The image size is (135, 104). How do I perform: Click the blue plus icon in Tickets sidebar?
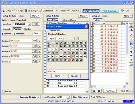(x=131, y=52)
